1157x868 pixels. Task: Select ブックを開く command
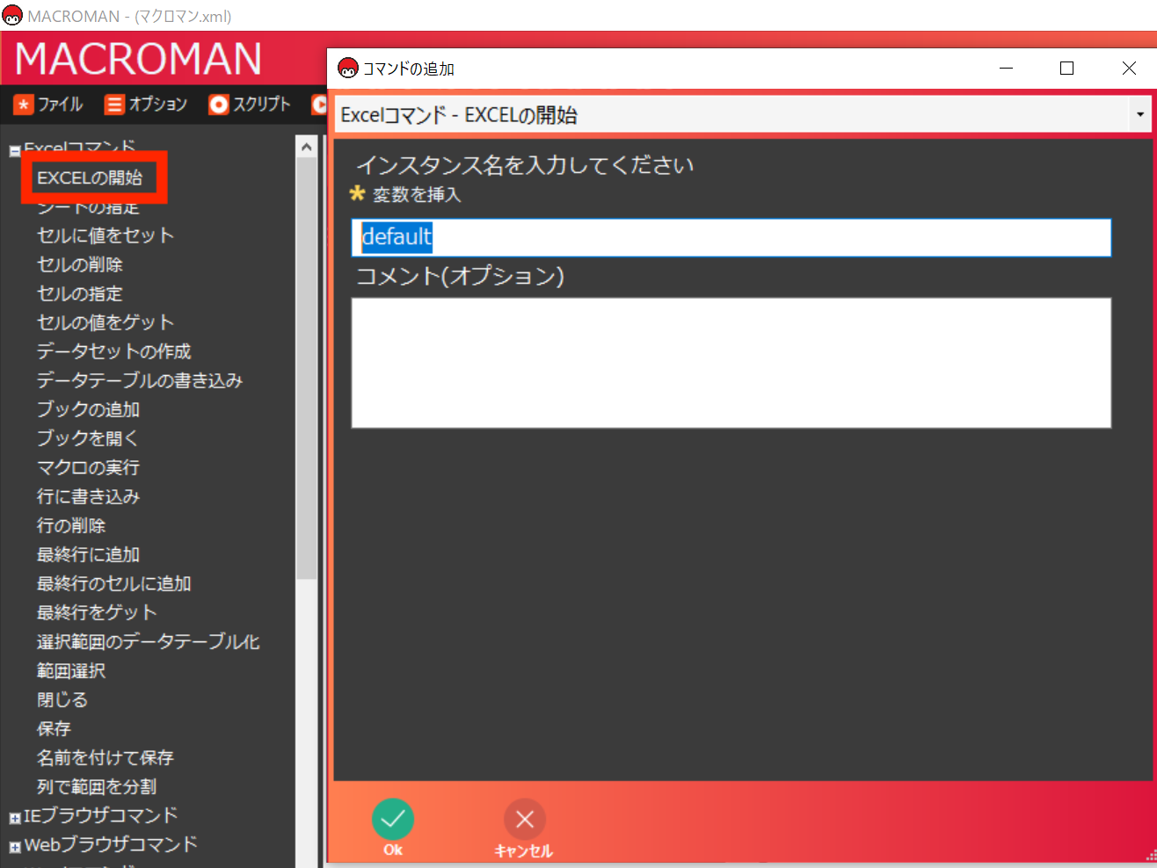(x=88, y=438)
